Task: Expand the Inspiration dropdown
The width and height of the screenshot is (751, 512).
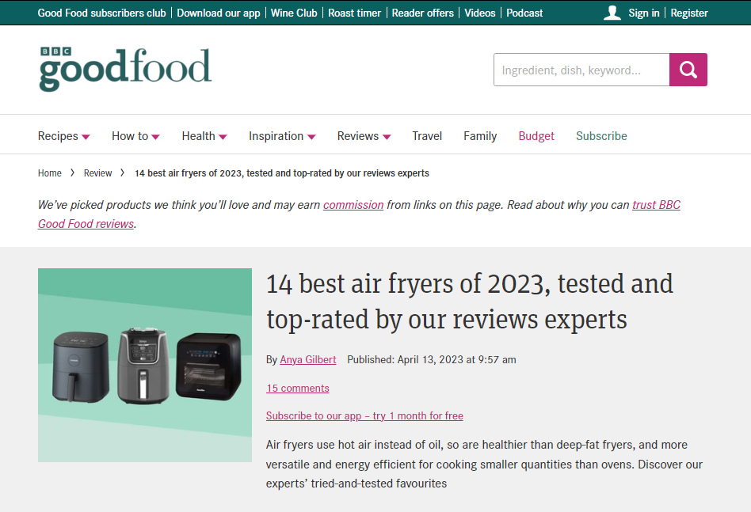Action: pos(276,136)
